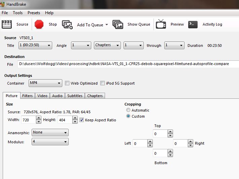Click the Width field showing 720
The height and width of the screenshot is (179, 239).
[29, 120]
